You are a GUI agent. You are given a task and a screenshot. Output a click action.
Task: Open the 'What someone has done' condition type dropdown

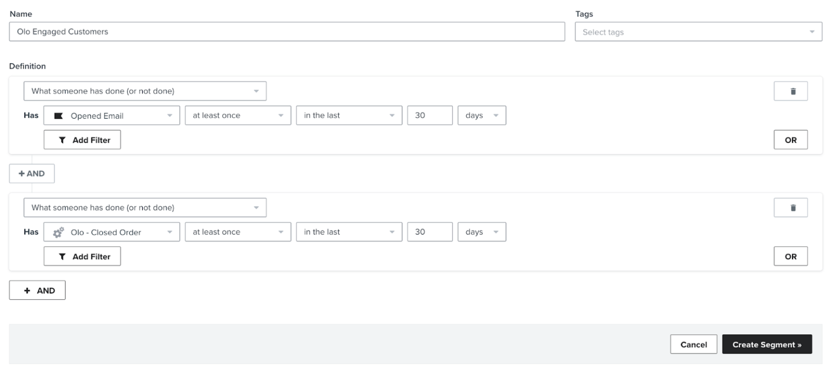pos(144,91)
